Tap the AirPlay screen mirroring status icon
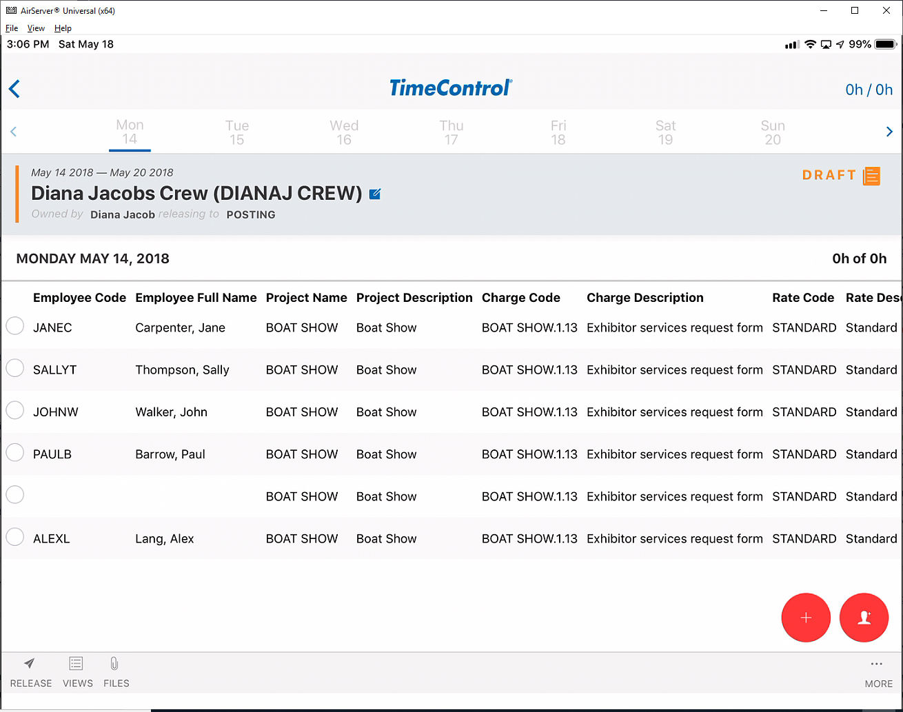903x712 pixels. point(826,44)
